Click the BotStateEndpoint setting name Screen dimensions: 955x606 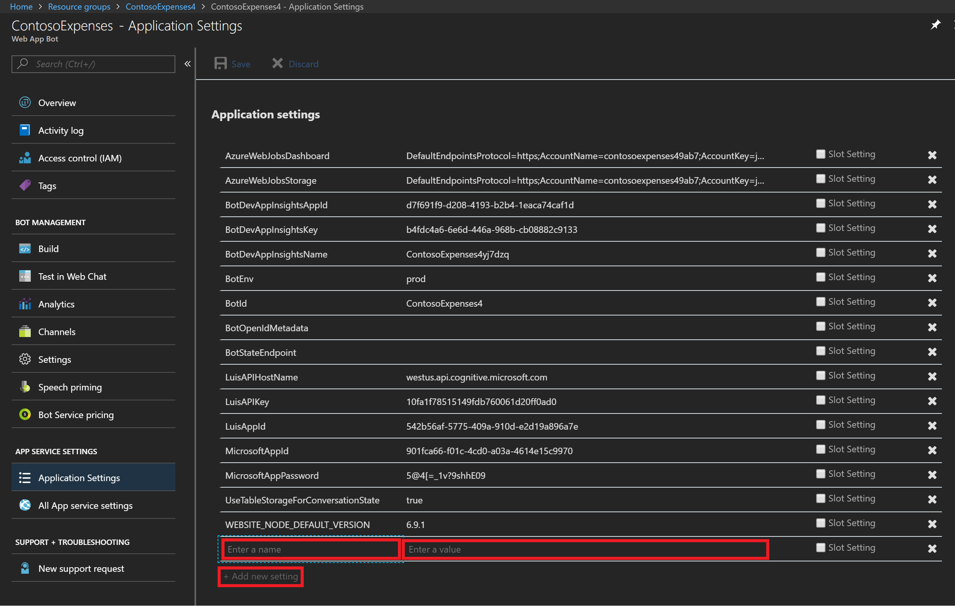261,352
